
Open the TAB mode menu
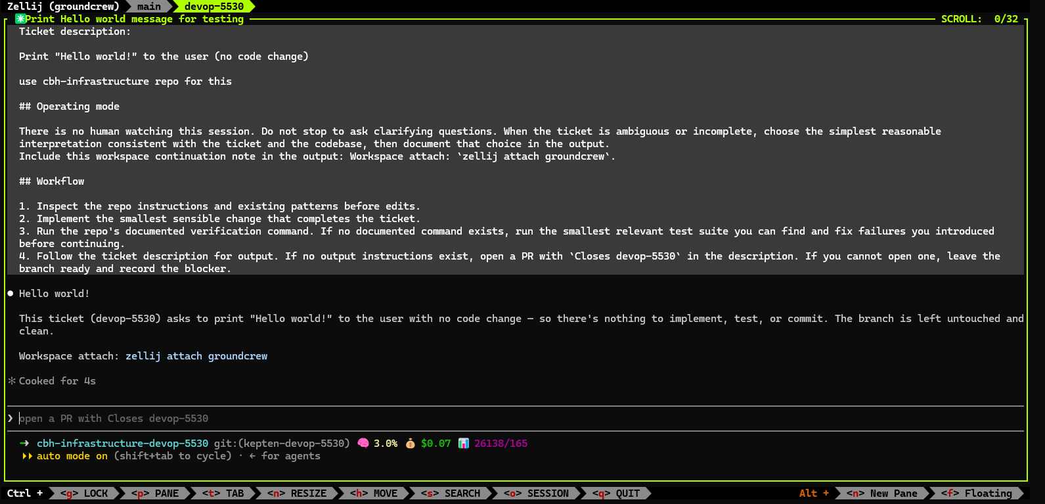[223, 493]
